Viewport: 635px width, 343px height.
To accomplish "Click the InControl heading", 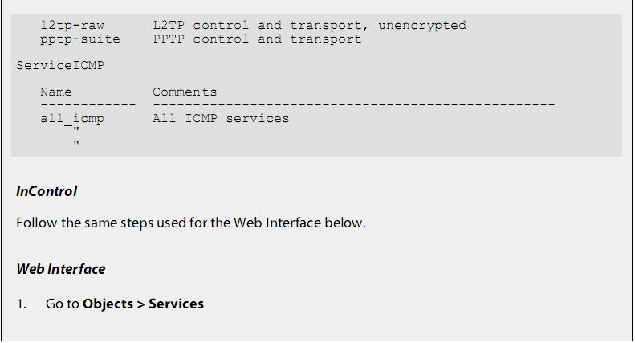I will tap(47, 191).
